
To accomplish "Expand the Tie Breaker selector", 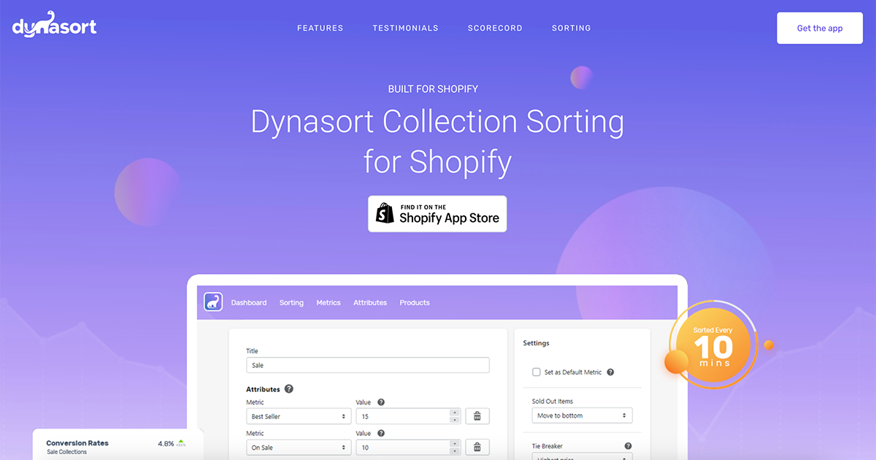I will pos(582,458).
